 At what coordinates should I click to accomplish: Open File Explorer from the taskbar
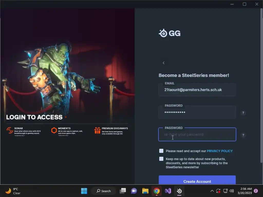click(x=145, y=191)
